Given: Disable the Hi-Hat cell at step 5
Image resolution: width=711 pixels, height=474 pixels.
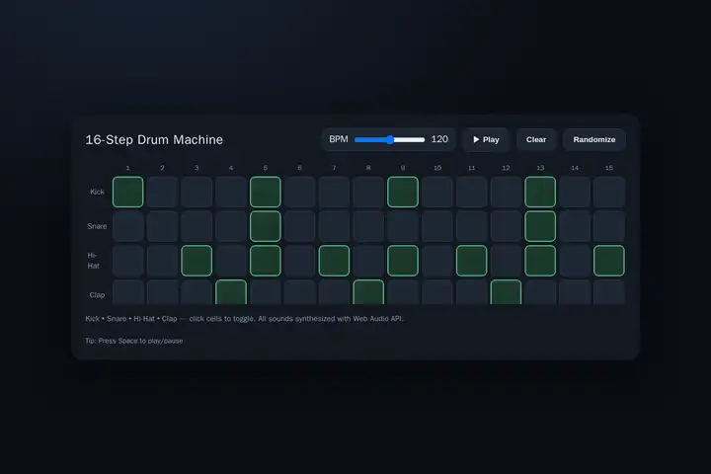Looking at the screenshot, I should pos(266,261).
